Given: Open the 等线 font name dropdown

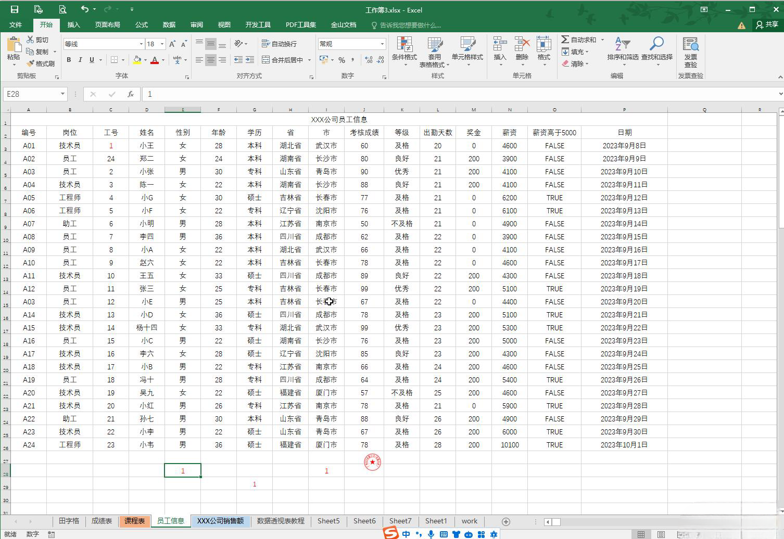Looking at the screenshot, I should 141,44.
